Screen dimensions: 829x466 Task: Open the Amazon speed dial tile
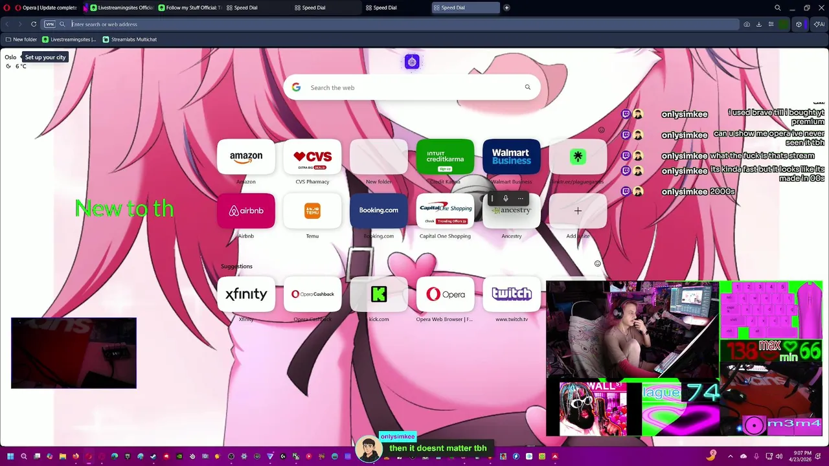coord(246,157)
